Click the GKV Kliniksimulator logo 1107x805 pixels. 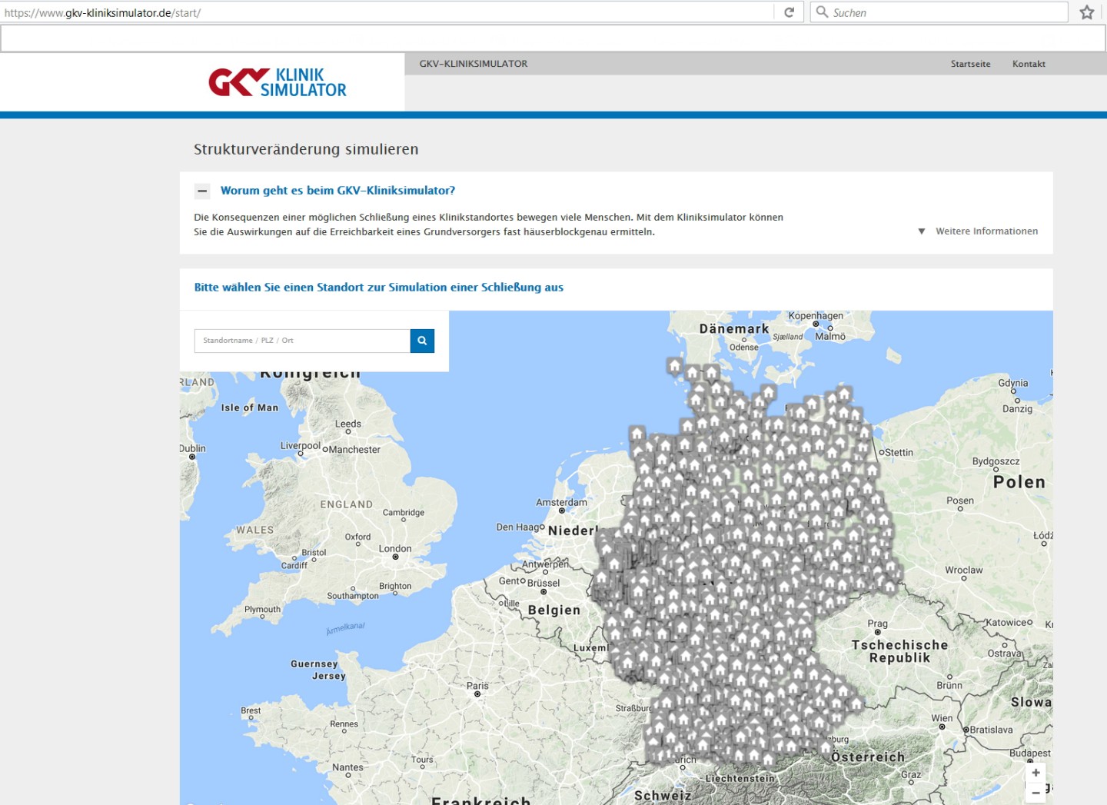click(x=278, y=82)
